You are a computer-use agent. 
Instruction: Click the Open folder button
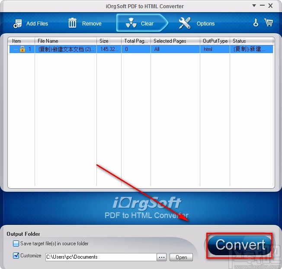(x=181, y=257)
